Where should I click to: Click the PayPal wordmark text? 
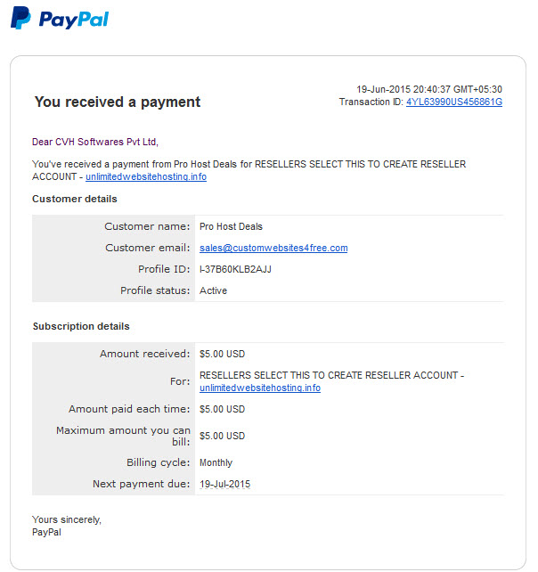click(74, 20)
